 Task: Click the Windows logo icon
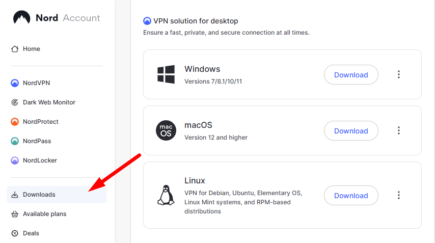(166, 74)
